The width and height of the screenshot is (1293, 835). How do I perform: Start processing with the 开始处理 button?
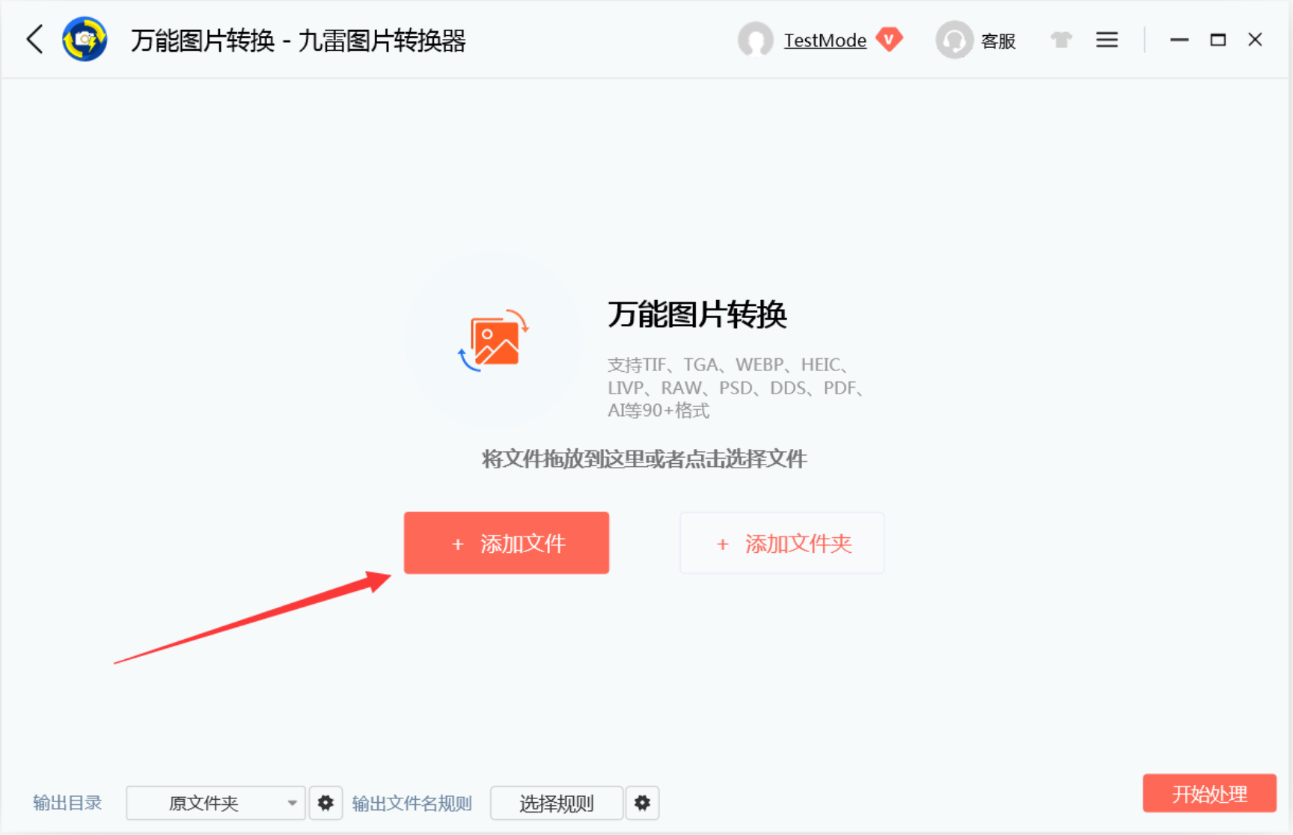pyautogui.click(x=1209, y=794)
